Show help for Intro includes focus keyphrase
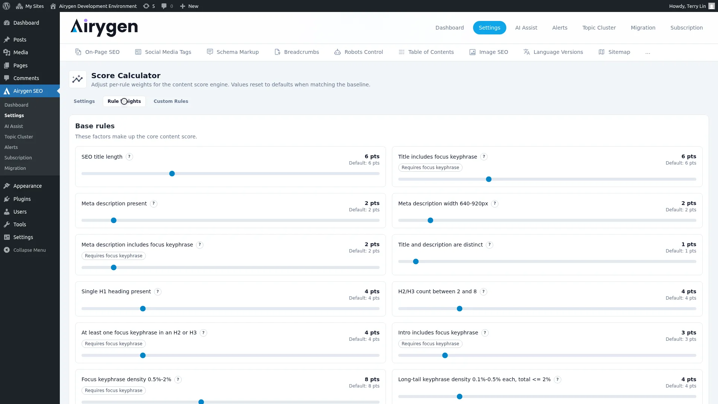Screen dimensions: 718x404 pyautogui.click(x=485, y=333)
